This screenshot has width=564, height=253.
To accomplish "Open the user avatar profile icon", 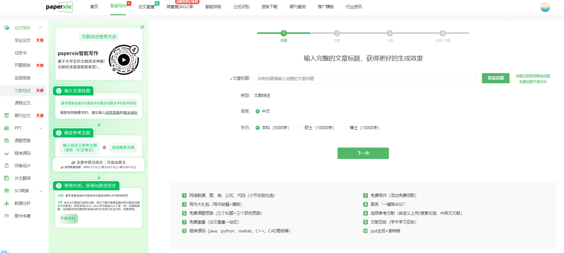I will pyautogui.click(x=545, y=7).
